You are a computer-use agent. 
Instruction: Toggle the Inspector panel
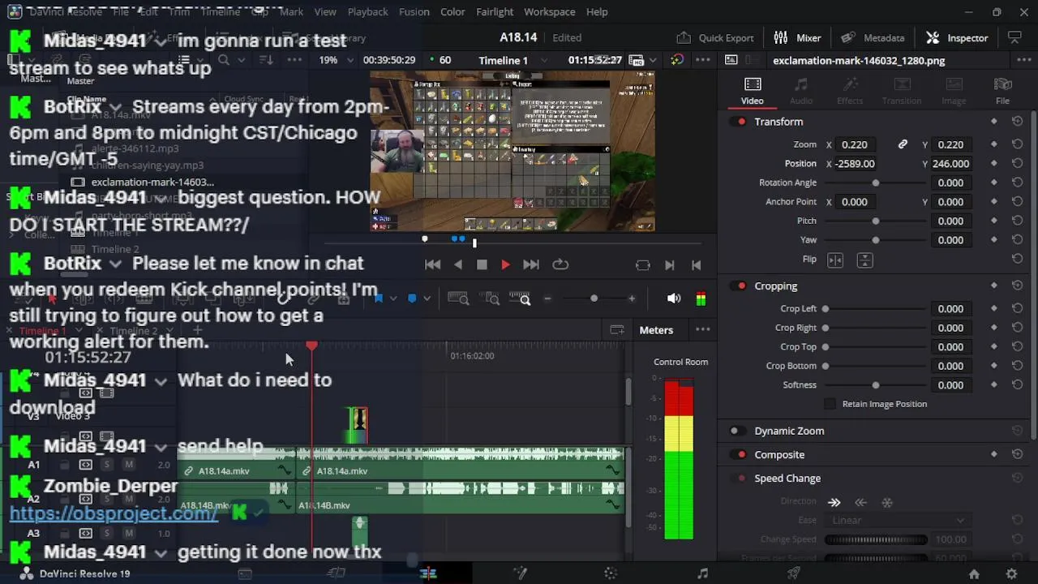click(958, 37)
